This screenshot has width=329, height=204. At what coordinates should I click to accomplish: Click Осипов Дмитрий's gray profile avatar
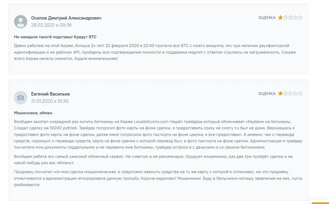[x=21, y=22]
